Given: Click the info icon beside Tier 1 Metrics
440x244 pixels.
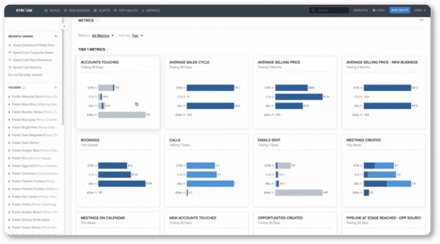Looking at the screenshot, I should click(108, 49).
